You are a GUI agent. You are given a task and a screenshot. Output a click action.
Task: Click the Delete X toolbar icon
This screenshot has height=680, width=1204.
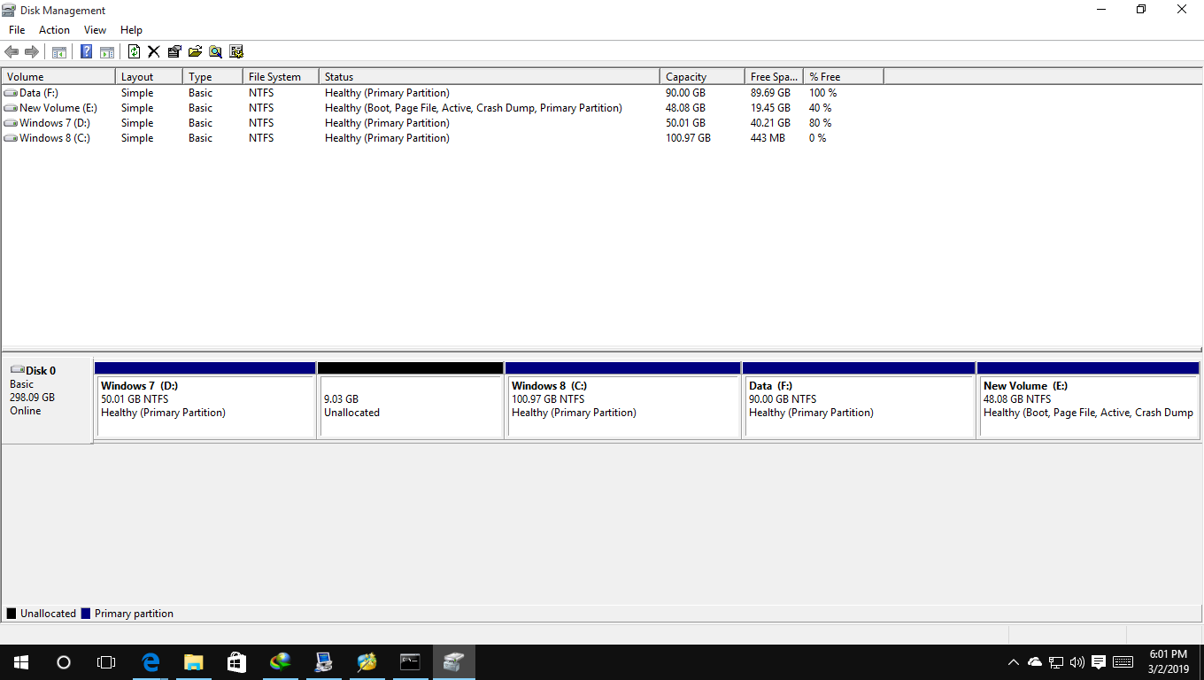[x=154, y=51]
